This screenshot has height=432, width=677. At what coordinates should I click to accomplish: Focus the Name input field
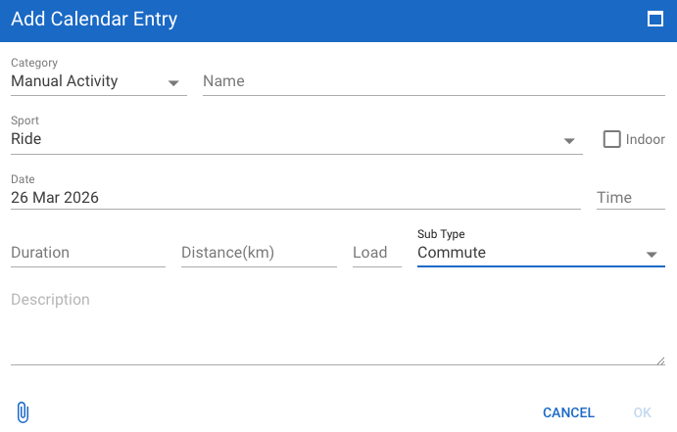433,81
